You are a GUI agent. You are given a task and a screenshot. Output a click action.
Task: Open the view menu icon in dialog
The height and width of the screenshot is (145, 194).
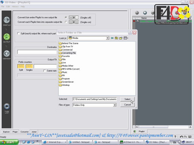tap(126, 38)
